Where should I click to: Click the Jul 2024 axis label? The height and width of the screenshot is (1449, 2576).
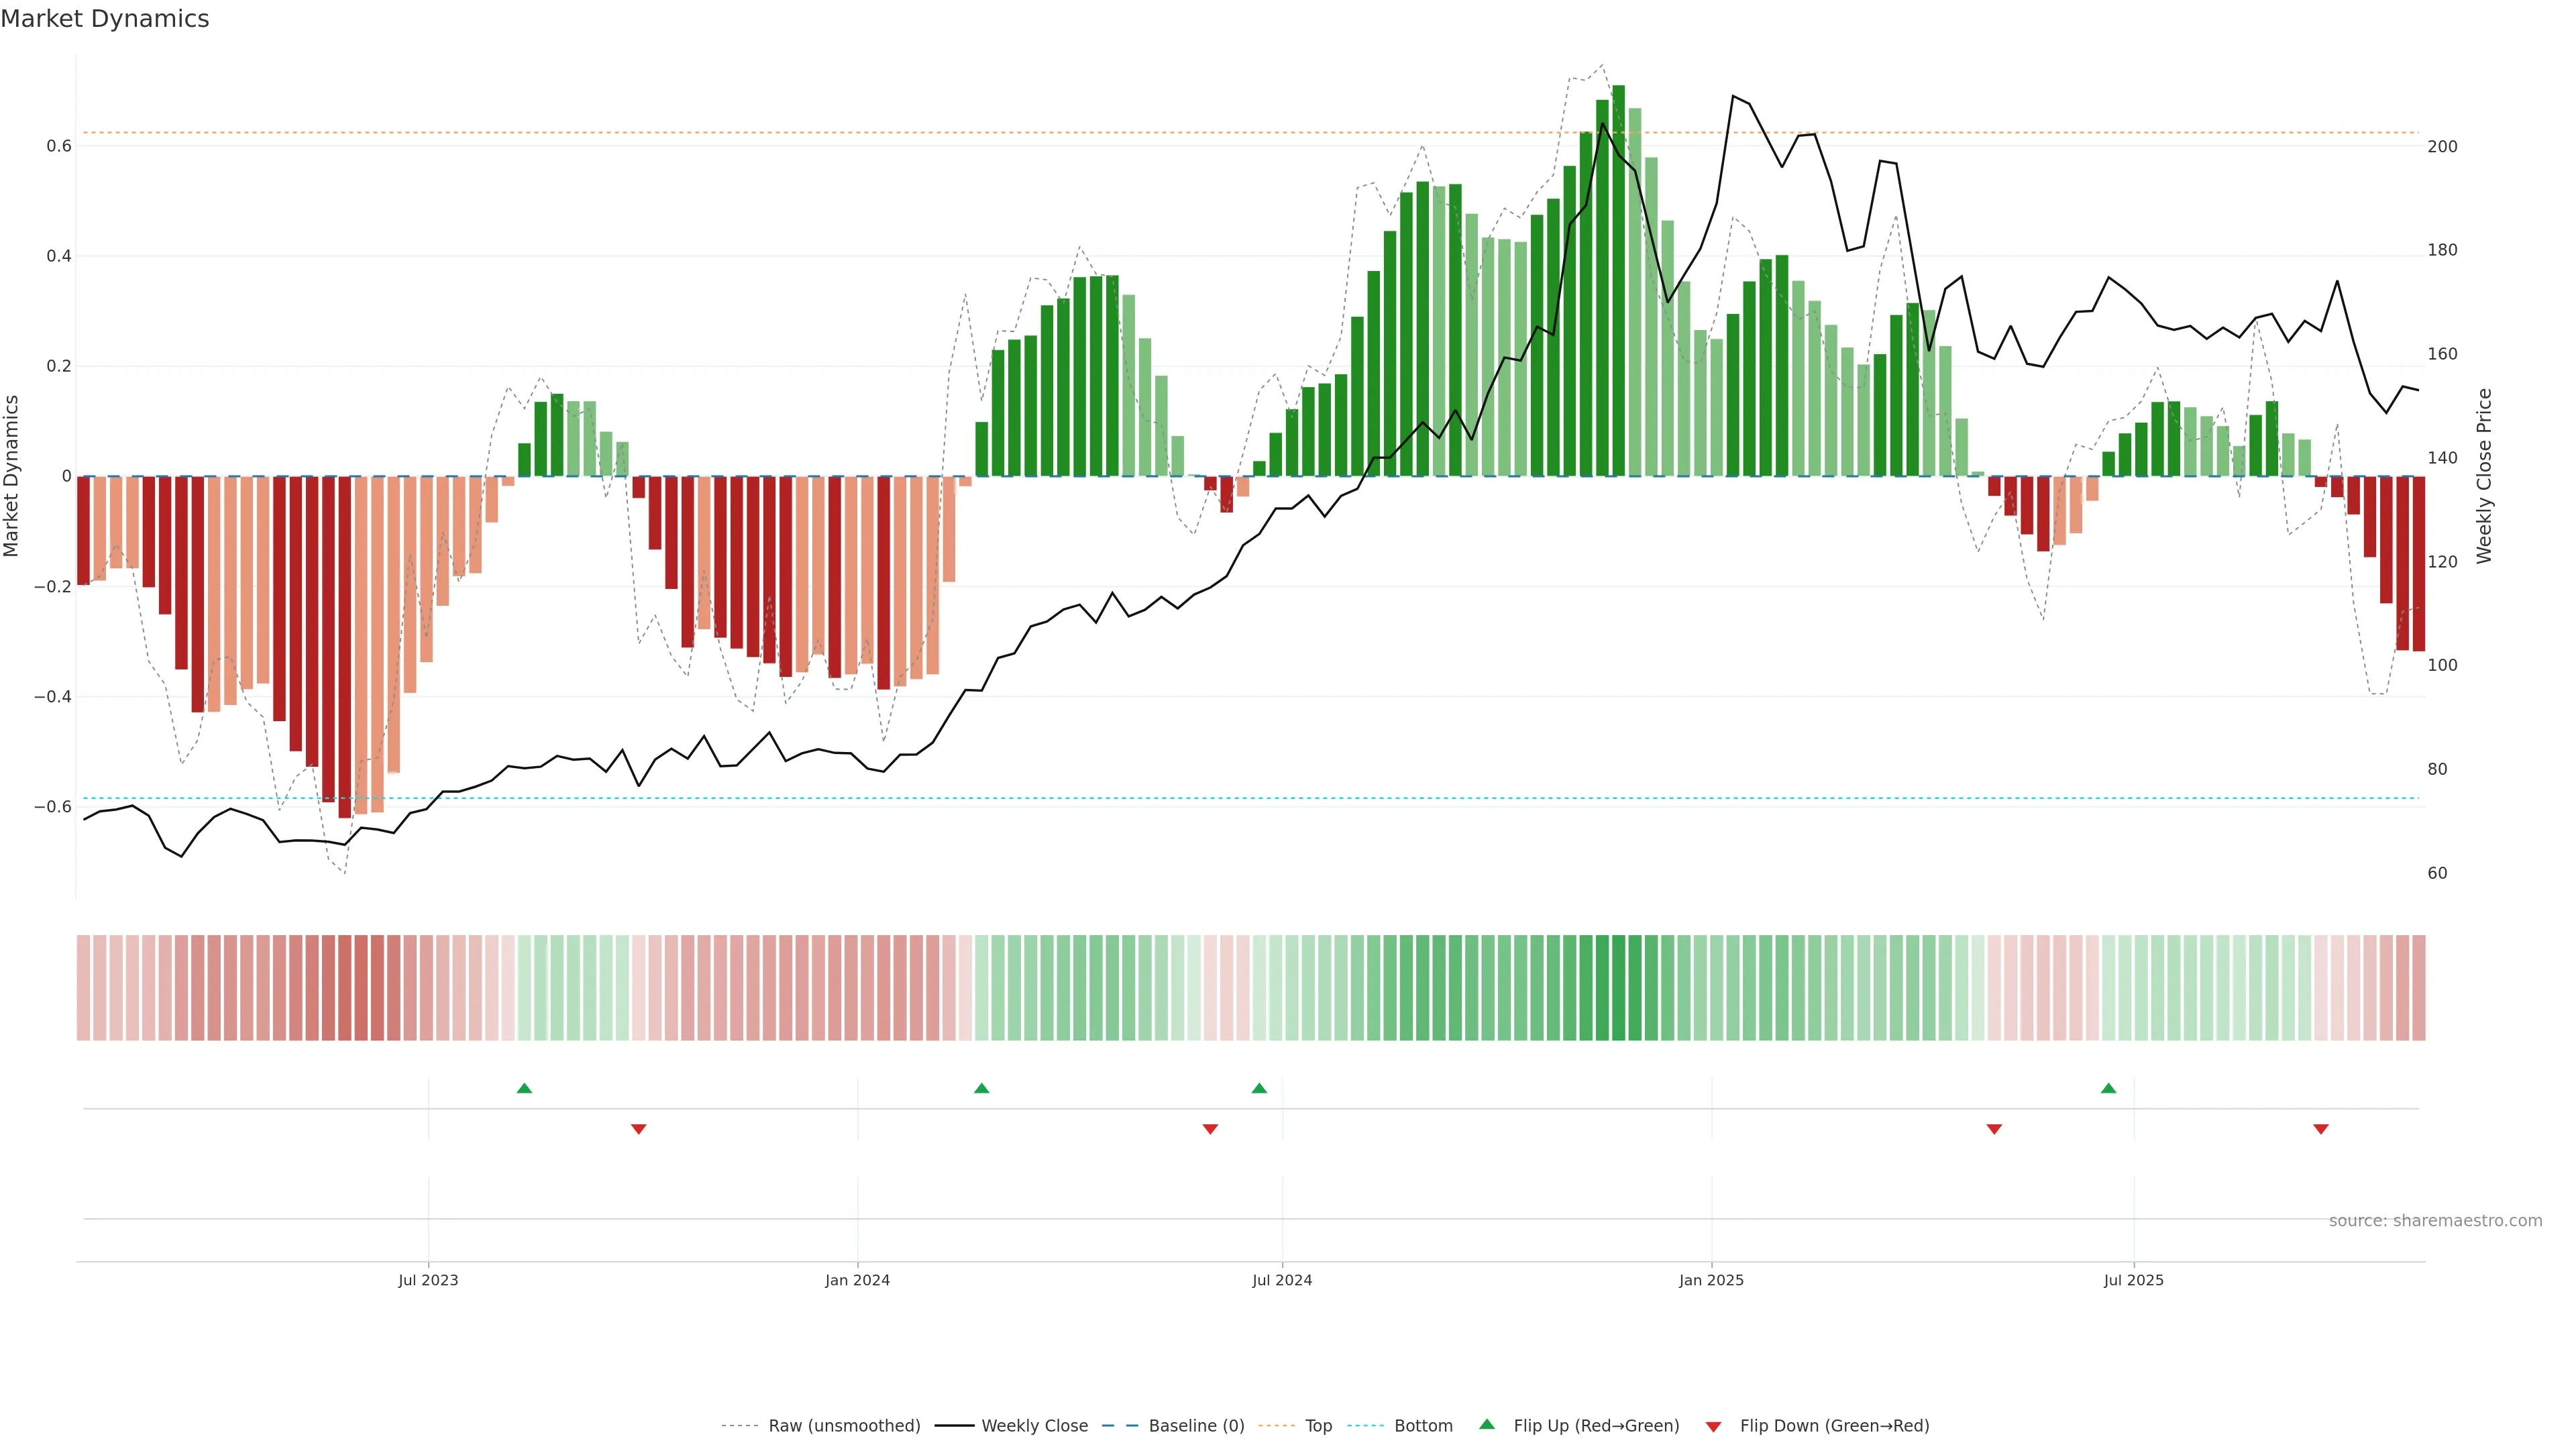tap(1282, 1280)
